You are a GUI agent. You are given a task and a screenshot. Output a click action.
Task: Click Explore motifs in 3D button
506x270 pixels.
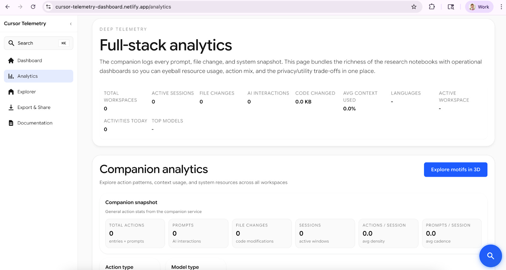click(455, 170)
